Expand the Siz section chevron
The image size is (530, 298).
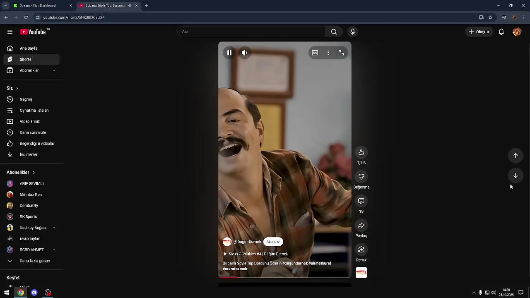(x=17, y=88)
